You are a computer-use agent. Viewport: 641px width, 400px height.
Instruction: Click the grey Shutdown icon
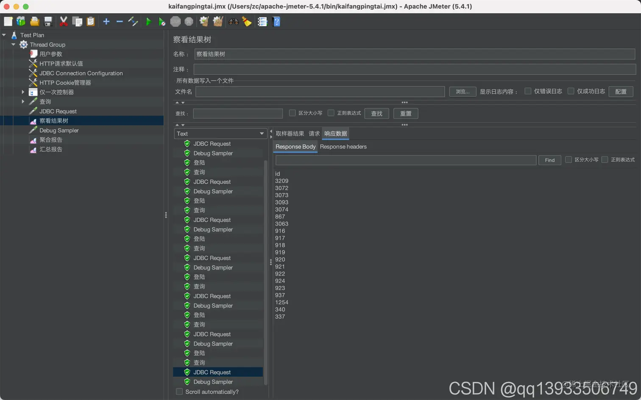click(x=189, y=22)
